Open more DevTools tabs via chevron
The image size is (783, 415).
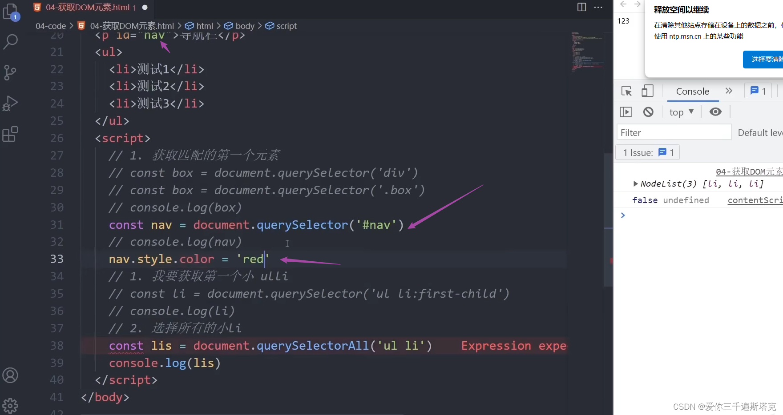pyautogui.click(x=729, y=91)
